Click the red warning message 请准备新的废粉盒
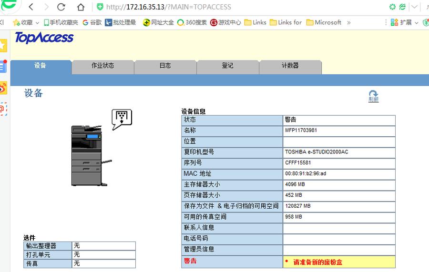This screenshot has height=272, width=429. click(x=317, y=262)
